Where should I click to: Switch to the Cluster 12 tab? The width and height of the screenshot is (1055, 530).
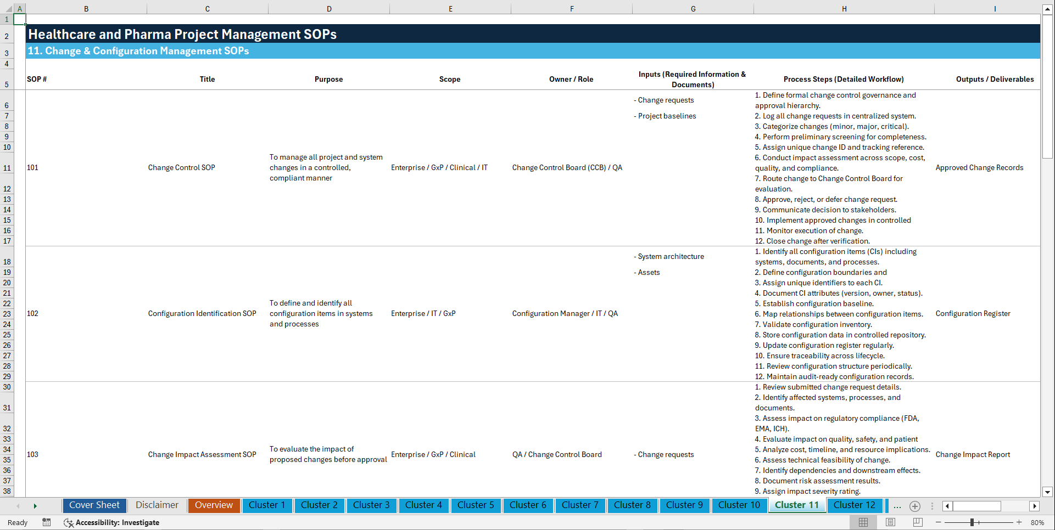pos(855,505)
